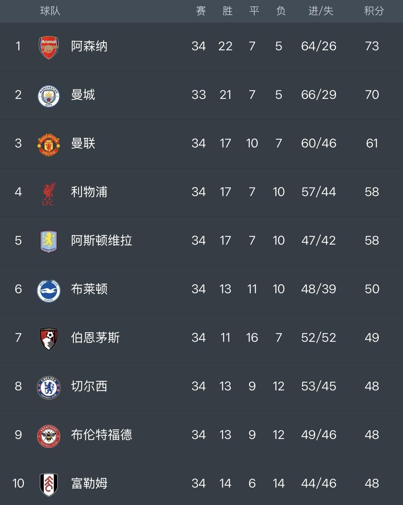This screenshot has width=403, height=505.
Task: Select the 进/失 column header
Action: [321, 11]
